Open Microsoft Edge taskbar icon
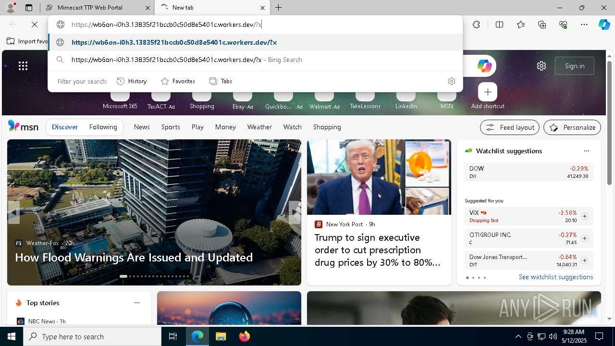This screenshot has height=346, width=615. (197, 336)
